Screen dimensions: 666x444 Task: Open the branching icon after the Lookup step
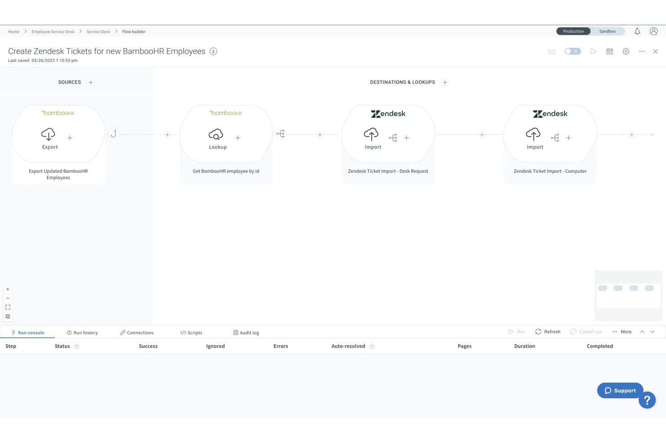(280, 134)
